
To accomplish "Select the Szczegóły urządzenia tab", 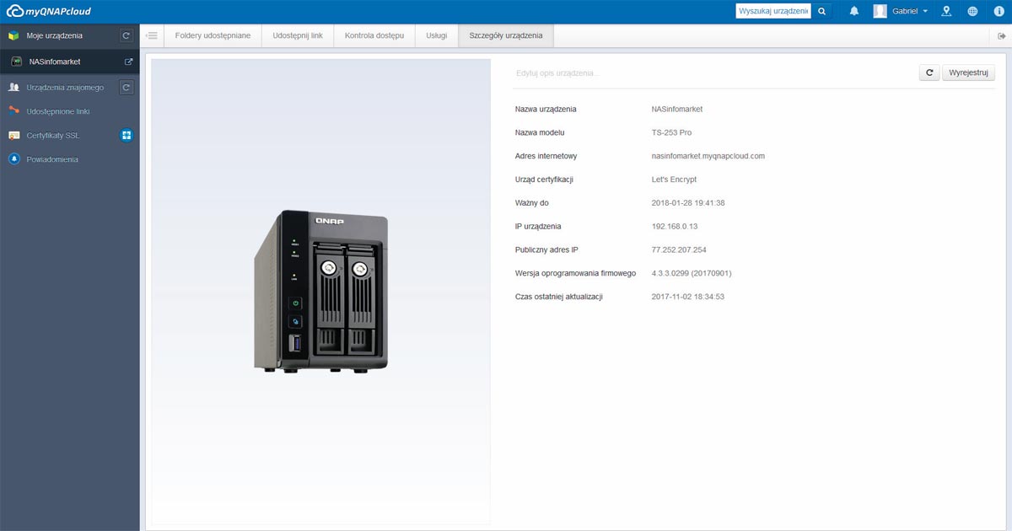I will [x=506, y=35].
